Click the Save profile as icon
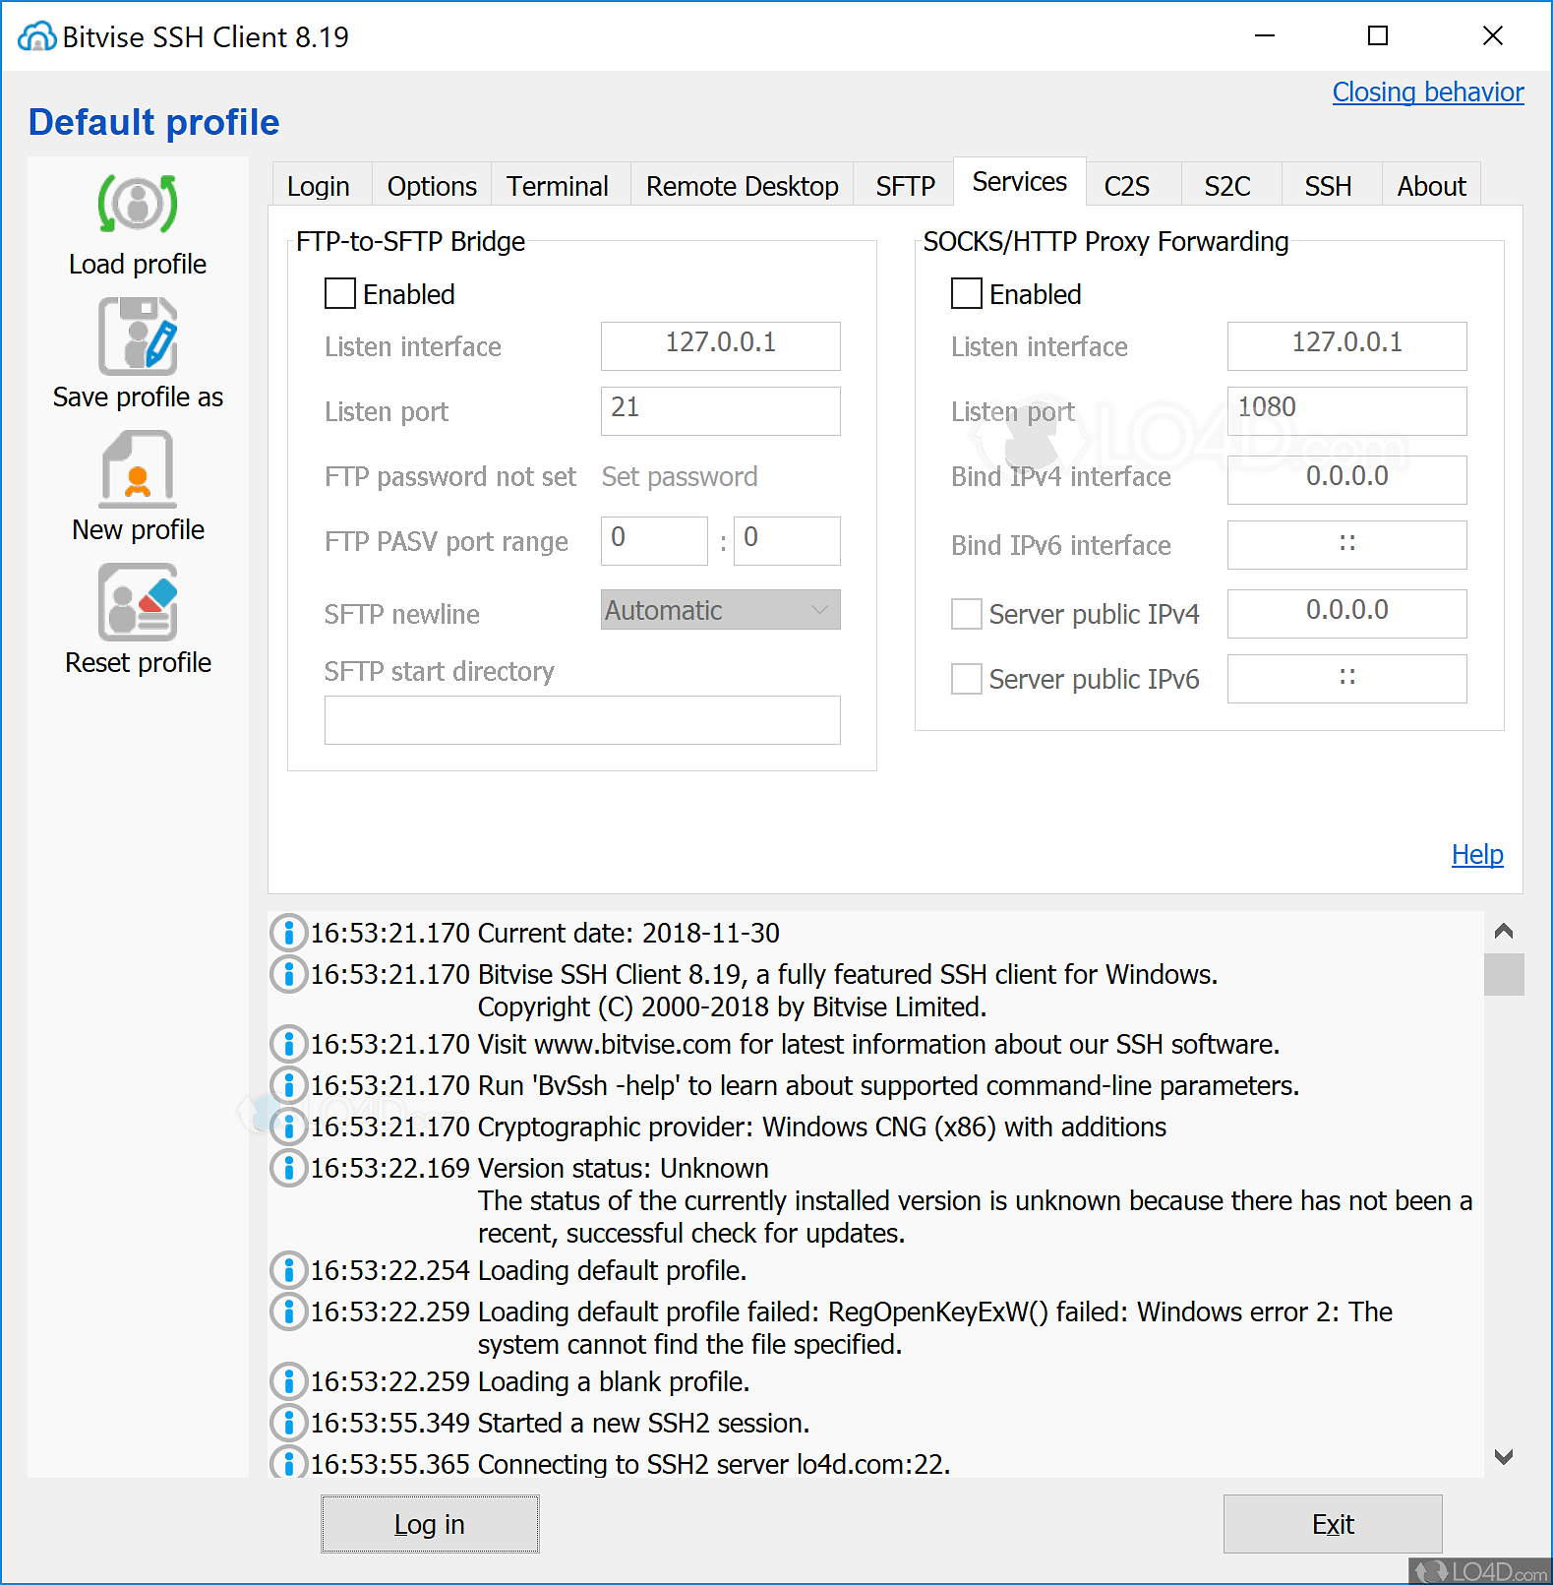This screenshot has height=1585, width=1553. pyautogui.click(x=138, y=336)
